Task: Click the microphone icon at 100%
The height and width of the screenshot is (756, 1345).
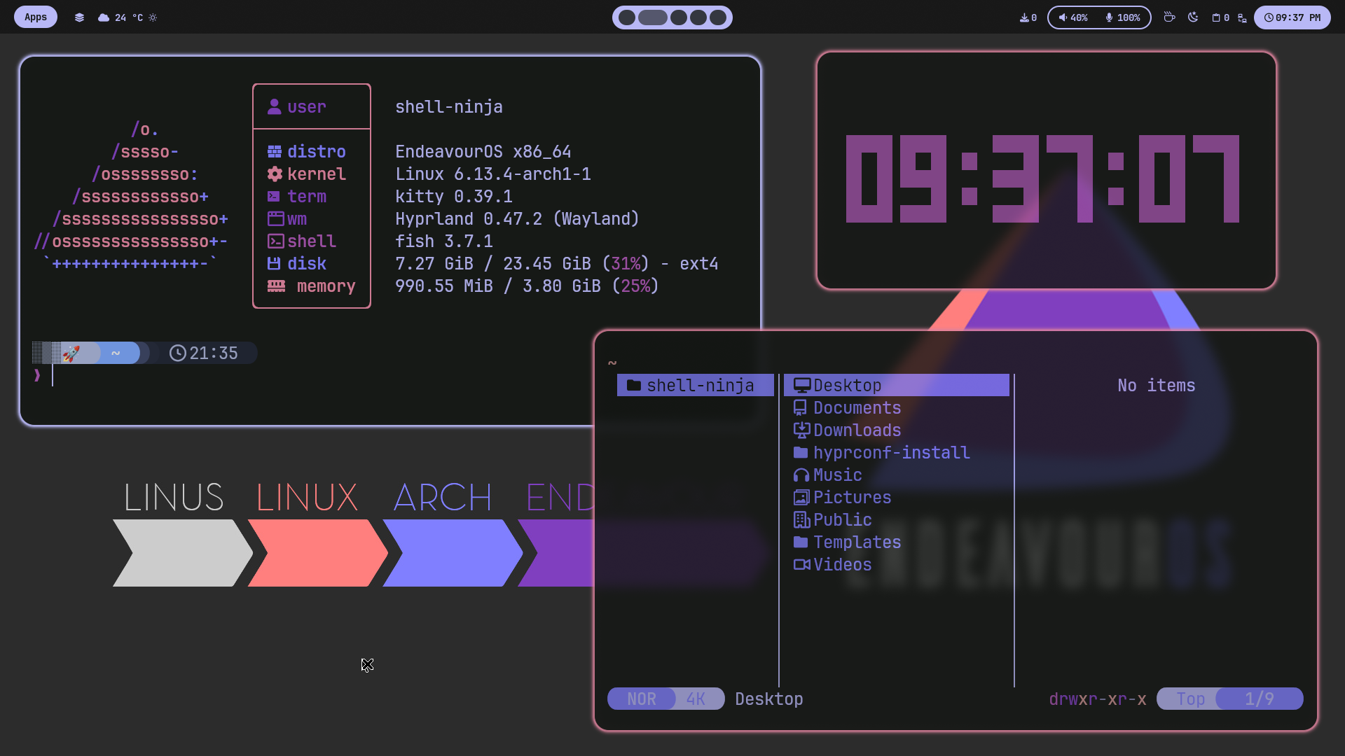Action: pyautogui.click(x=1109, y=17)
